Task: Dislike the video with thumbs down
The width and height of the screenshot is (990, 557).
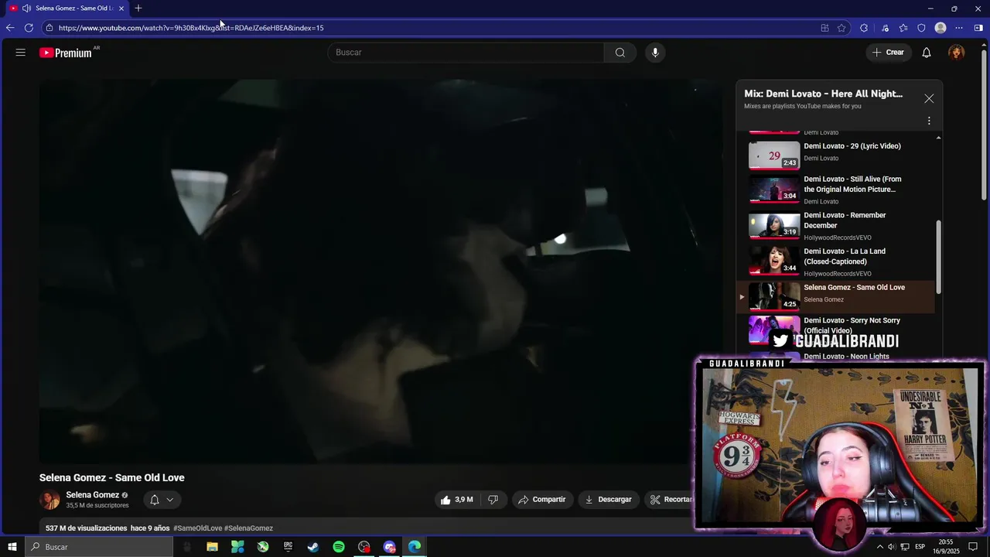Action: 493,500
